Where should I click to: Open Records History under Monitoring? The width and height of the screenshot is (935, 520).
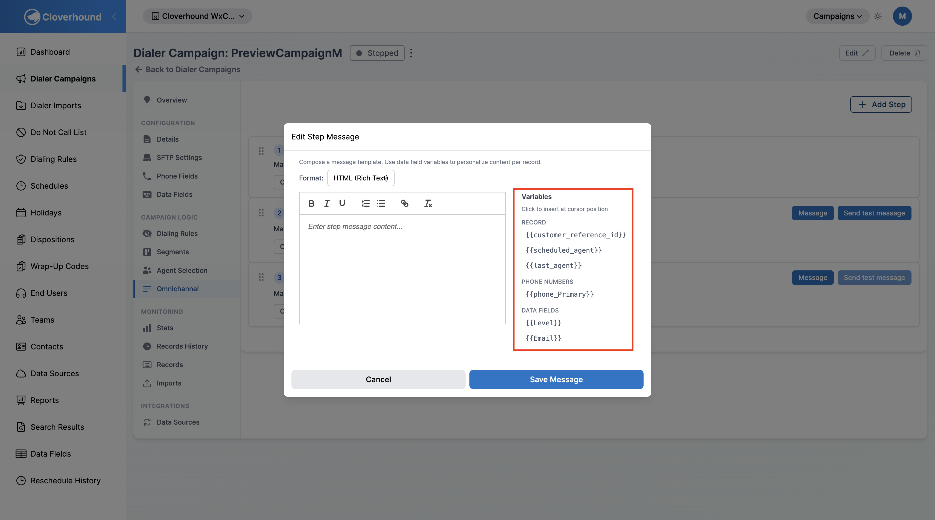pyautogui.click(x=187, y=346)
